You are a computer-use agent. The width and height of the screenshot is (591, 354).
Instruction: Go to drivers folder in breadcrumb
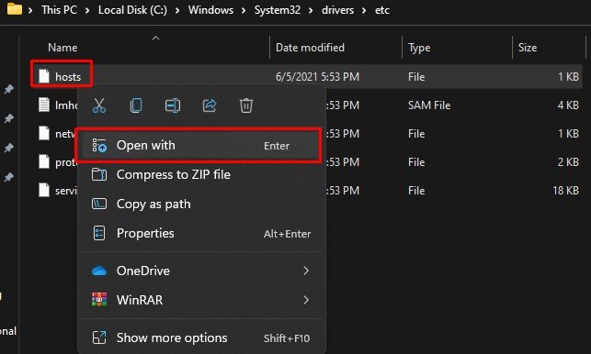click(337, 10)
